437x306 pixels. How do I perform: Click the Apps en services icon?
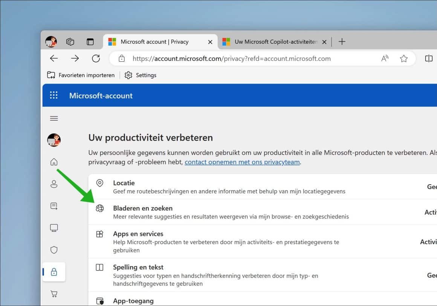(x=99, y=234)
